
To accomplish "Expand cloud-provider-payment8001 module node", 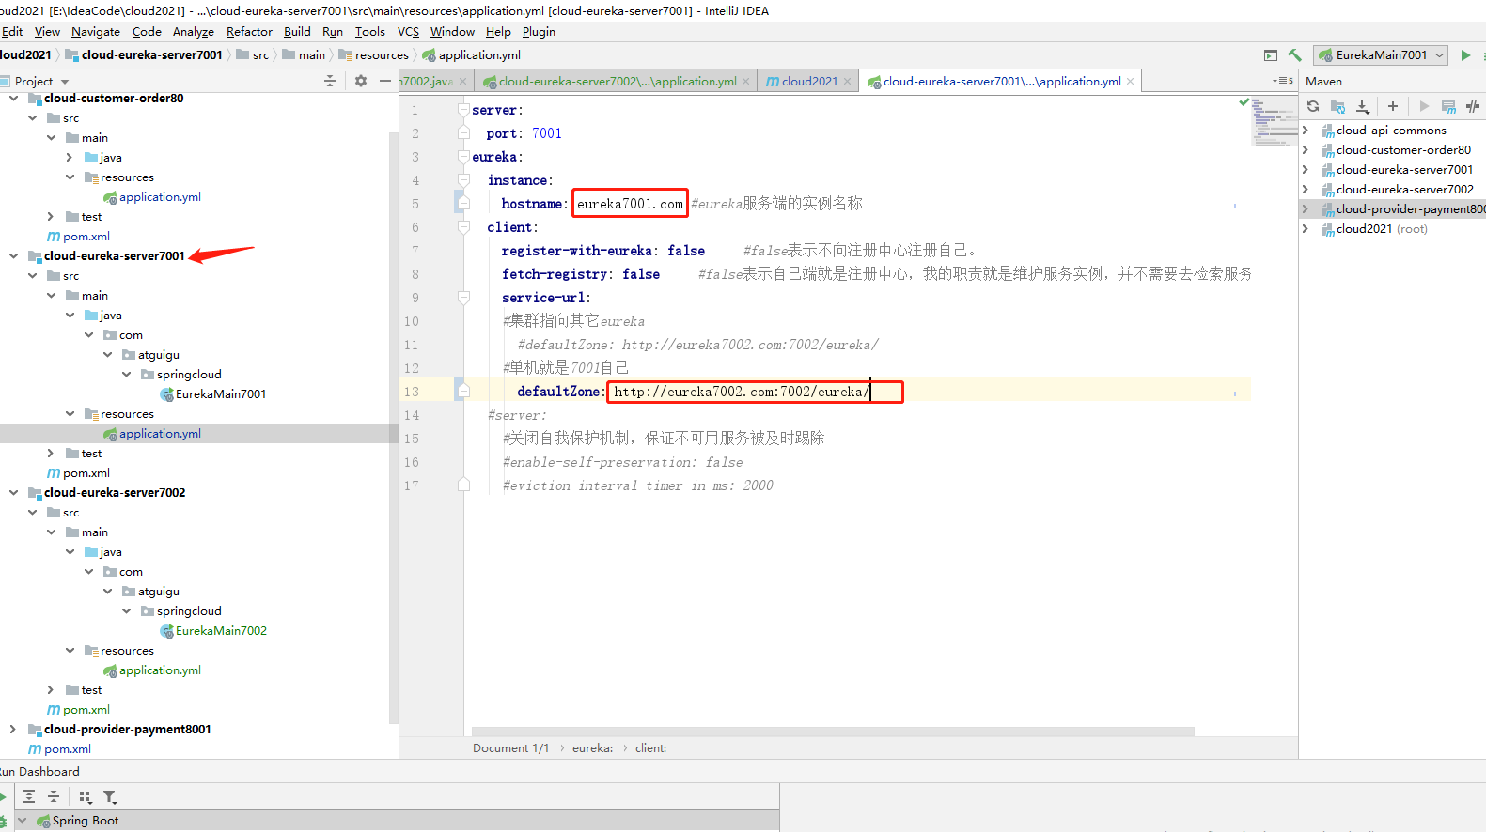I will (x=13, y=730).
